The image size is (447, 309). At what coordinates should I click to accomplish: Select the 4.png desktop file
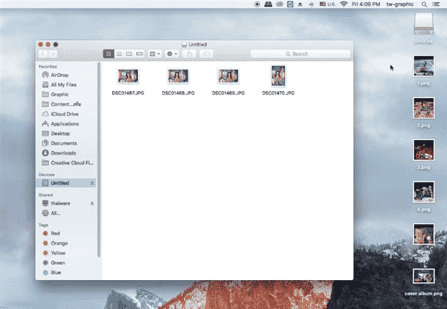[x=424, y=192]
